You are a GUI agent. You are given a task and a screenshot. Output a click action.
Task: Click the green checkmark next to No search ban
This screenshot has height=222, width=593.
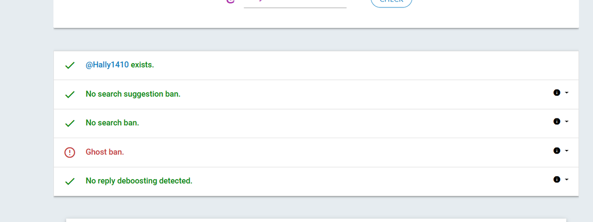click(70, 123)
